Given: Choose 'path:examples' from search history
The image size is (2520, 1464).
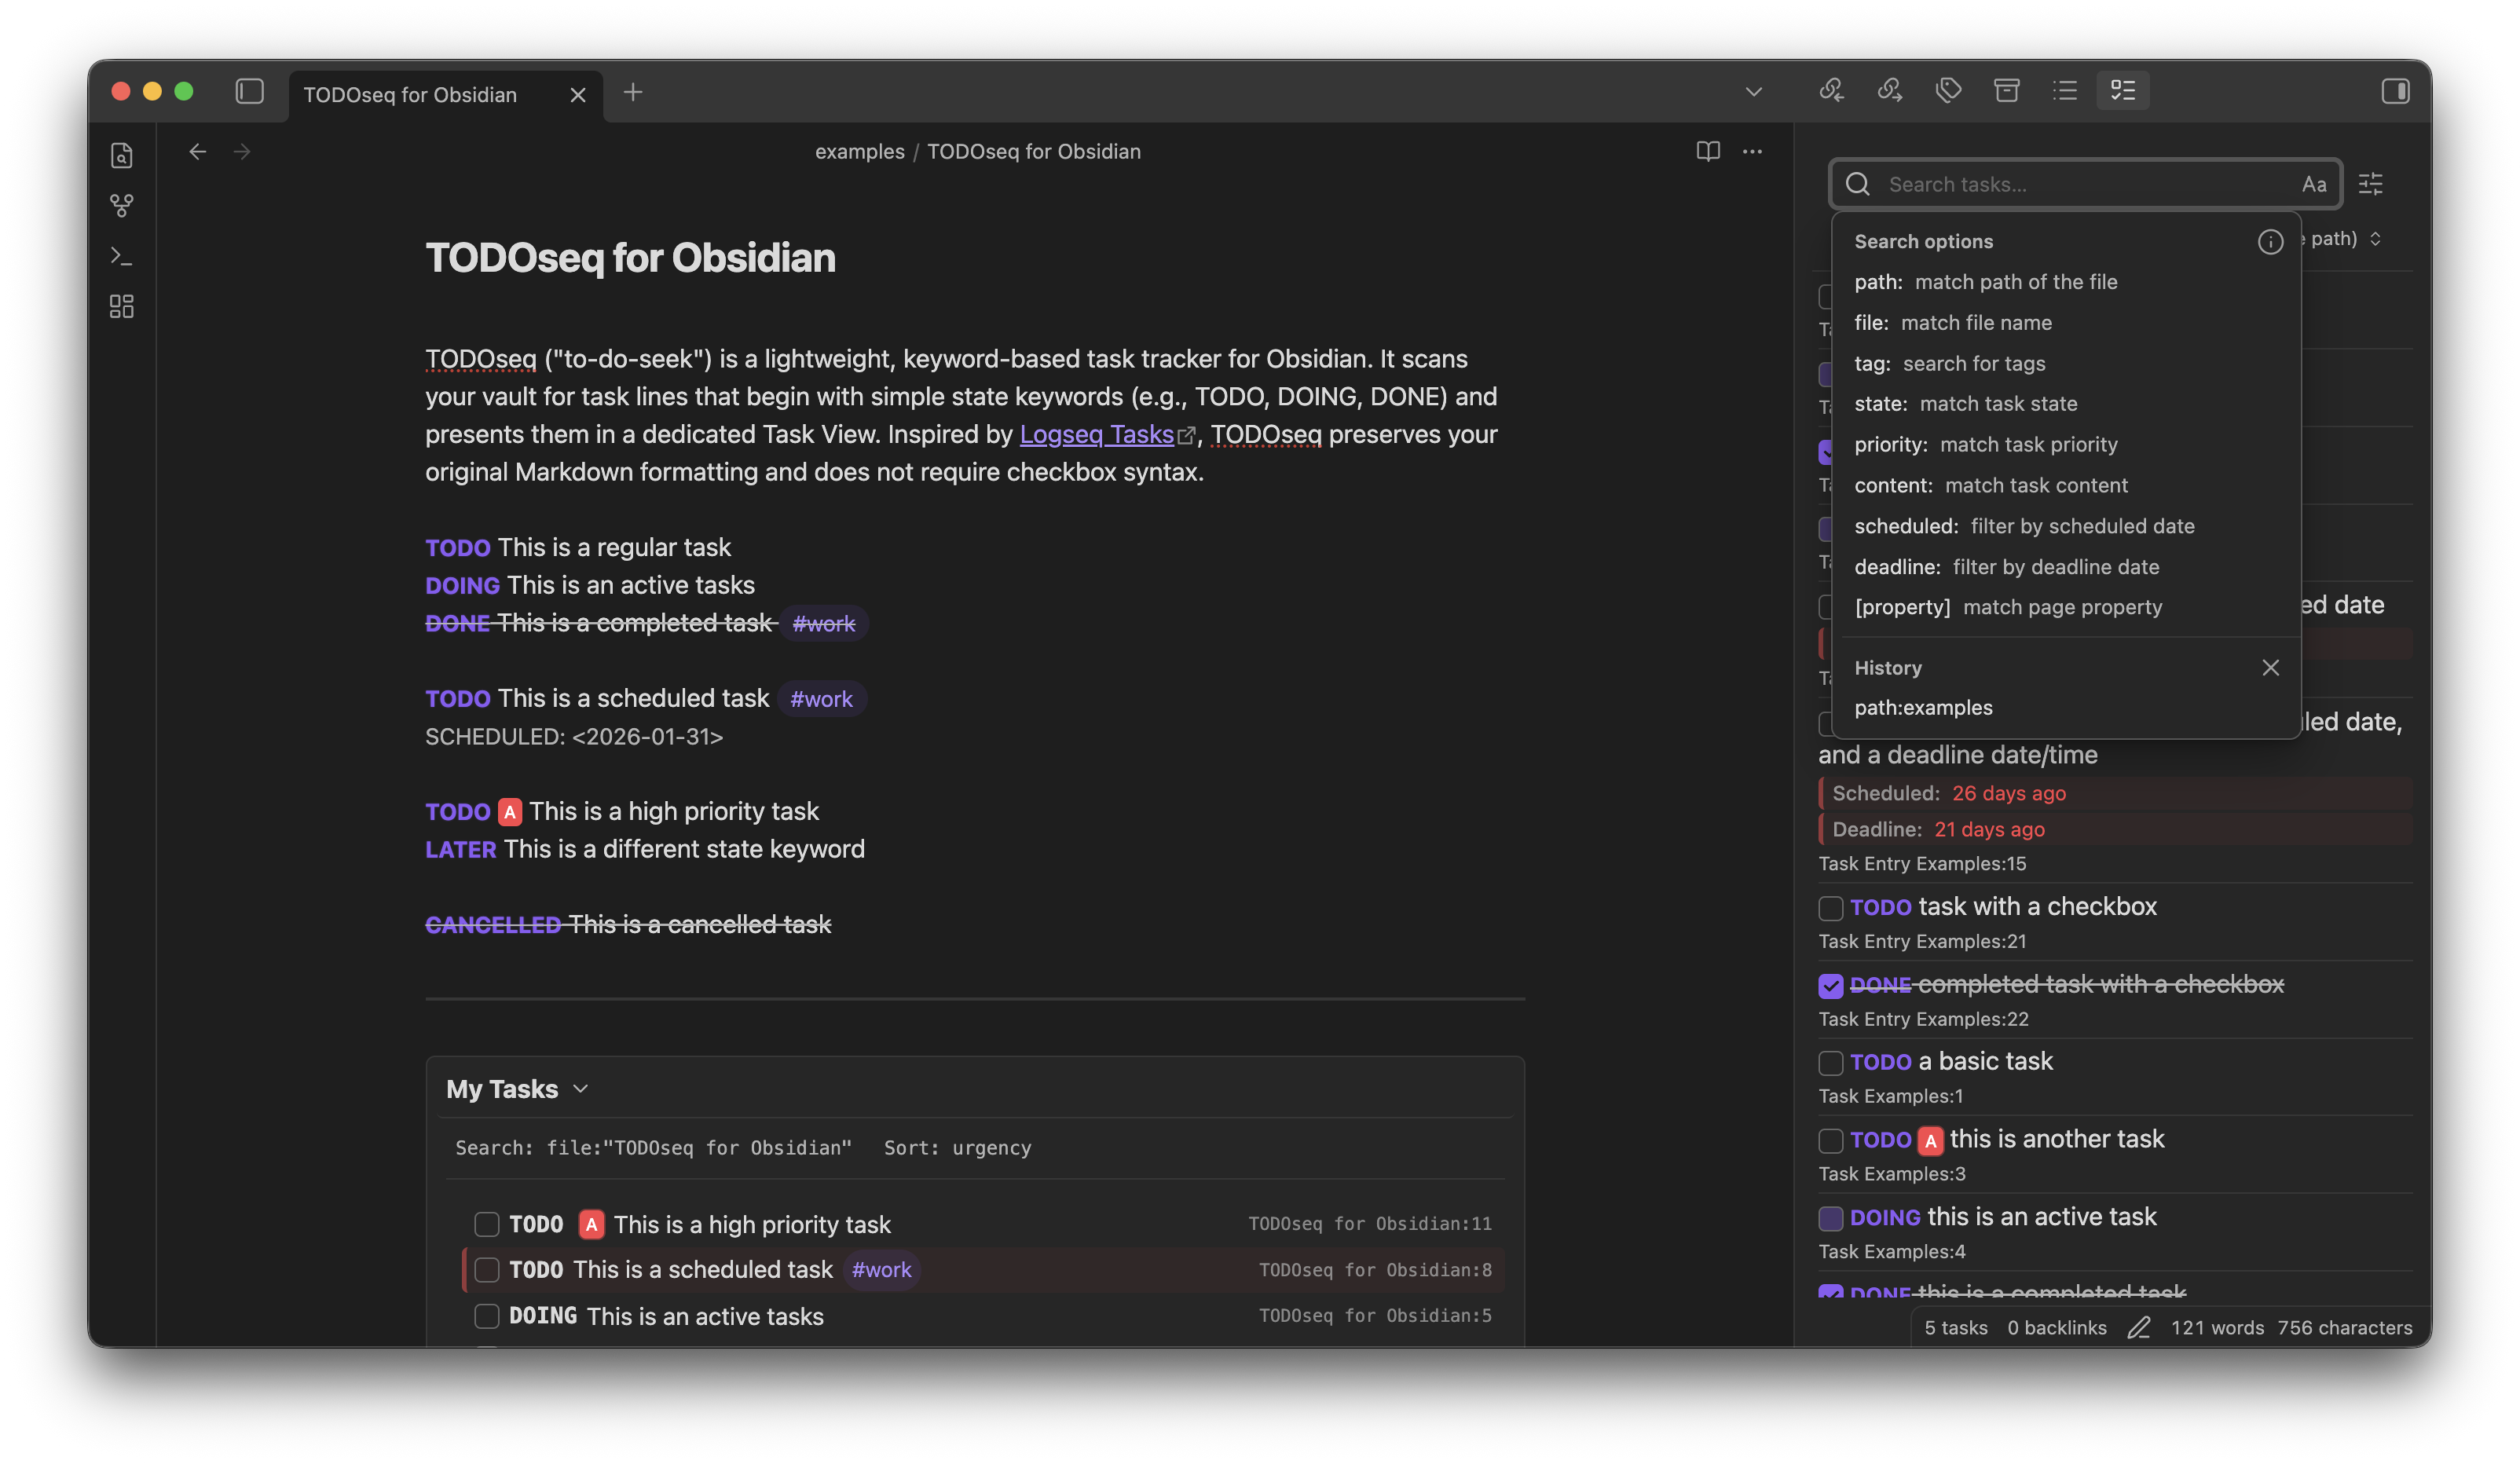Looking at the screenshot, I should click(1923, 708).
